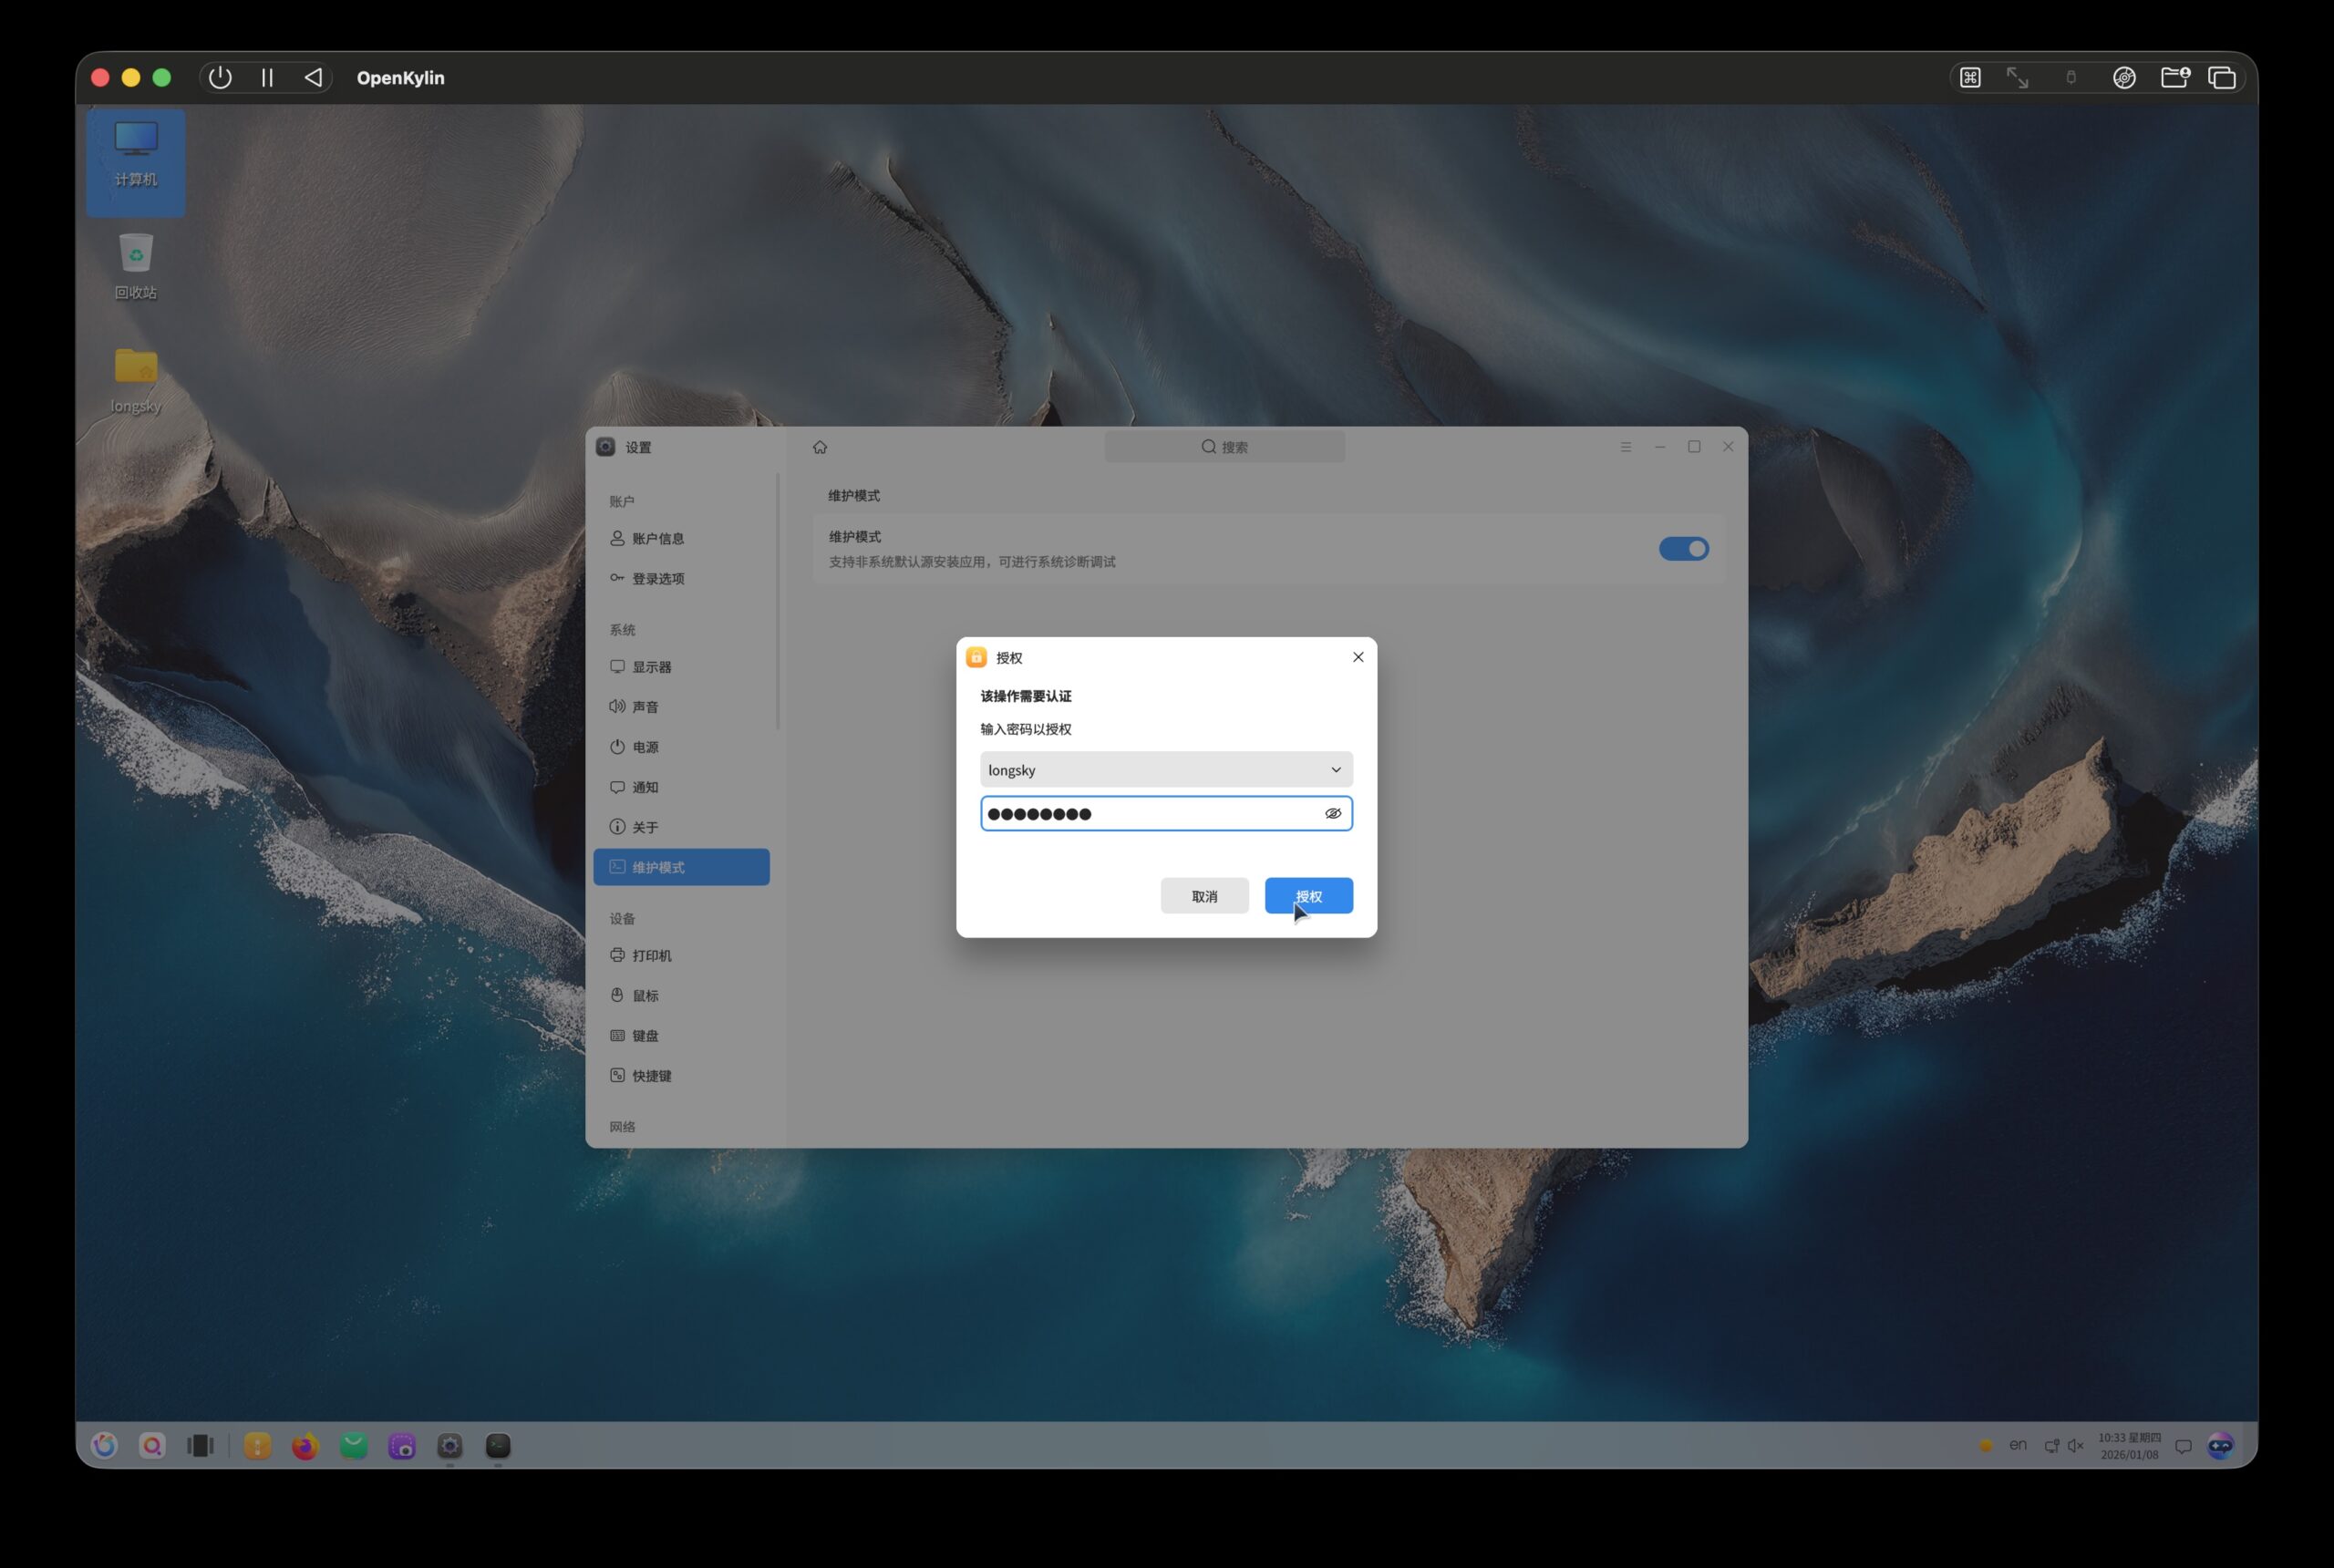Click the 授权 authorize button
This screenshot has height=1568, width=2334.
pos(1308,895)
